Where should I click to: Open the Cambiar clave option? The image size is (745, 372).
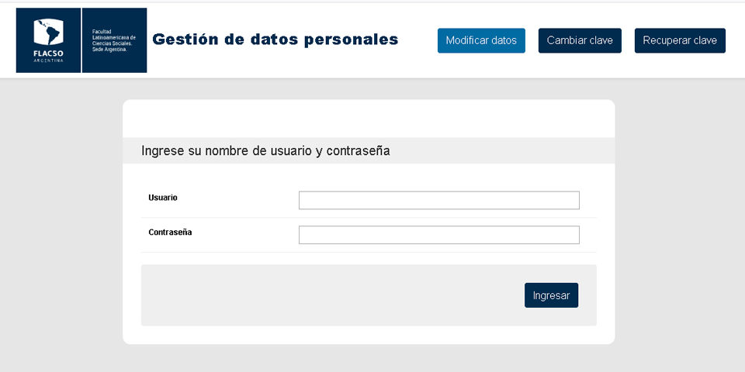point(580,40)
